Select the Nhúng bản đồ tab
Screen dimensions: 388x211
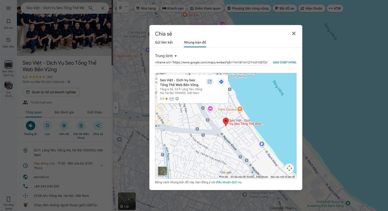[x=195, y=42]
